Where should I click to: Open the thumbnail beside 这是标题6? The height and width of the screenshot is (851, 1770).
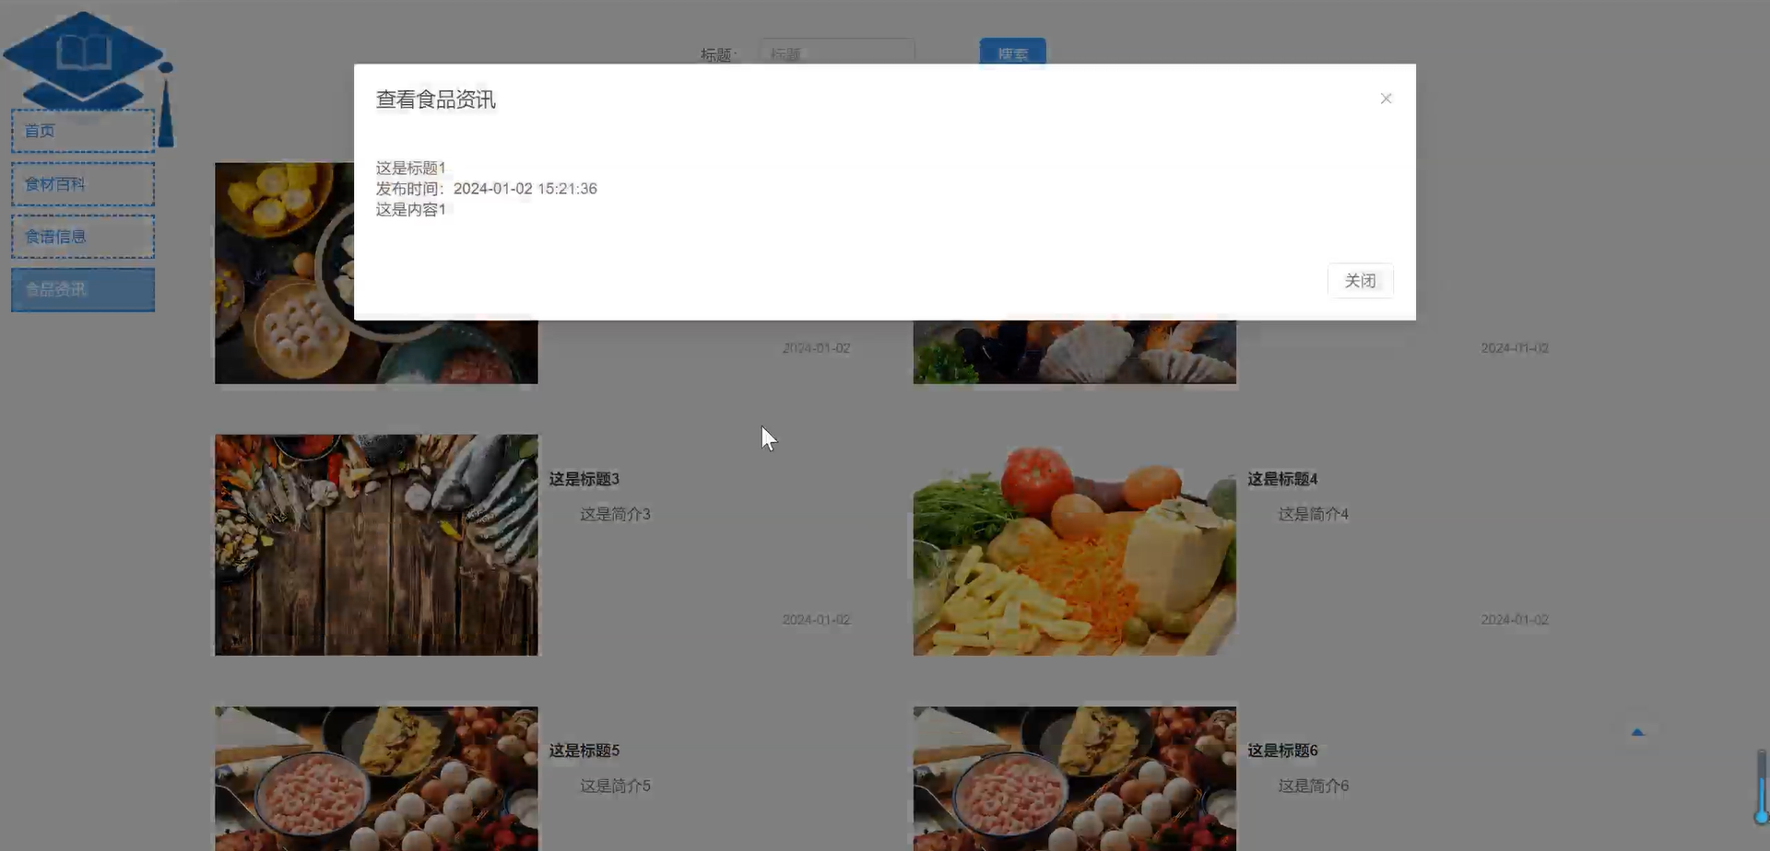coord(1075,778)
